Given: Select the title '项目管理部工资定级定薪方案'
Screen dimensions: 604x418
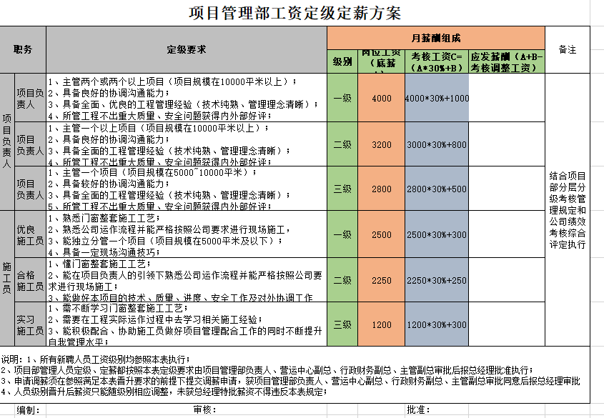Looking at the screenshot, I should point(294,13).
